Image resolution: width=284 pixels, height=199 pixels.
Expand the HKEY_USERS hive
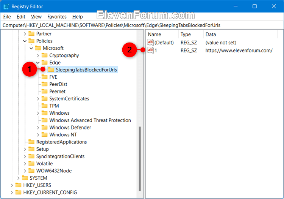click(12, 185)
